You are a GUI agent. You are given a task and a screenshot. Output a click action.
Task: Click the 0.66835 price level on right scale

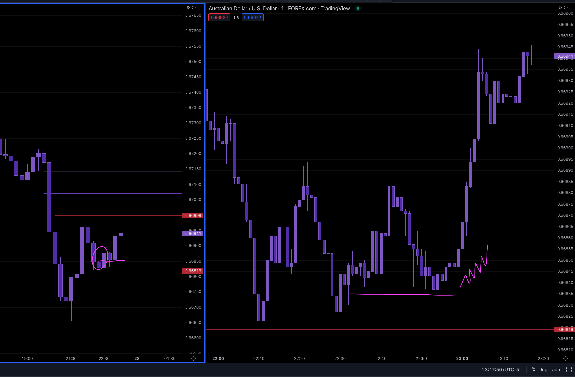tap(565, 294)
